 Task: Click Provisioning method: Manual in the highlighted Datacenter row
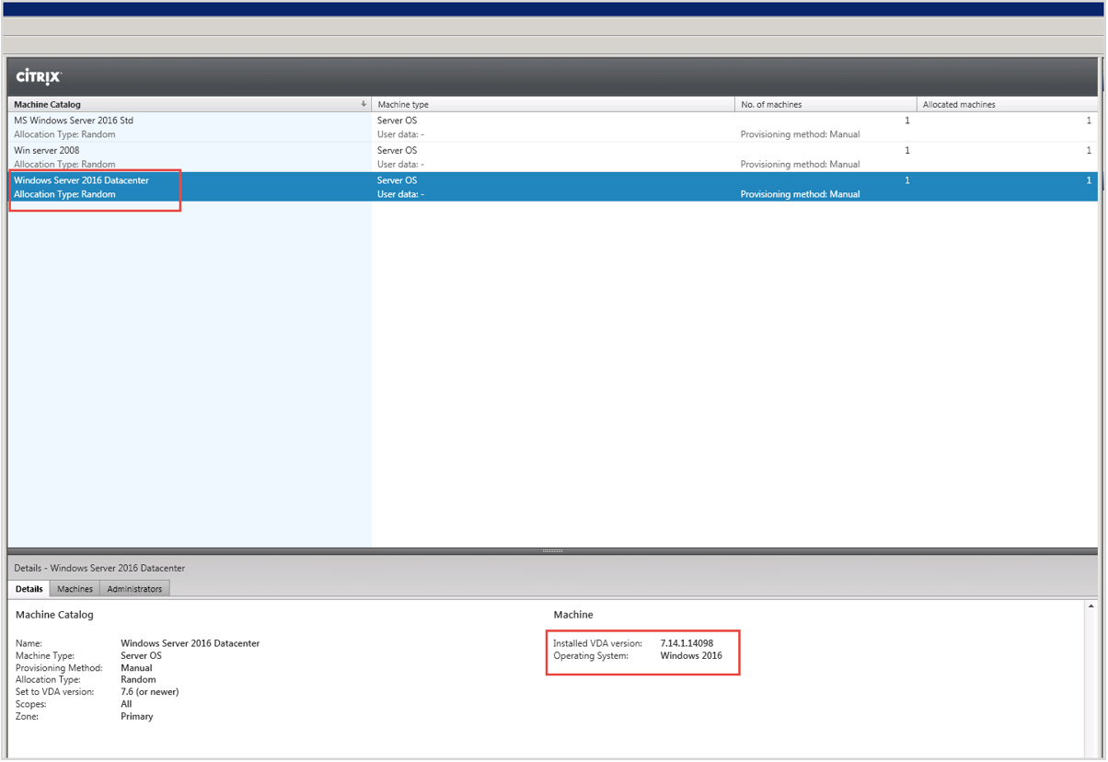[x=800, y=194]
